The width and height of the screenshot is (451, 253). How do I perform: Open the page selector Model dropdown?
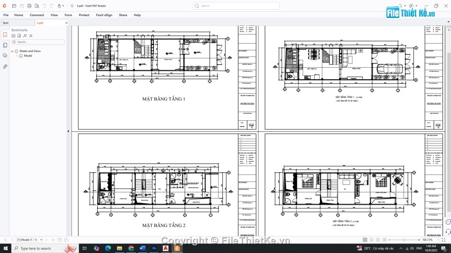pos(29,240)
